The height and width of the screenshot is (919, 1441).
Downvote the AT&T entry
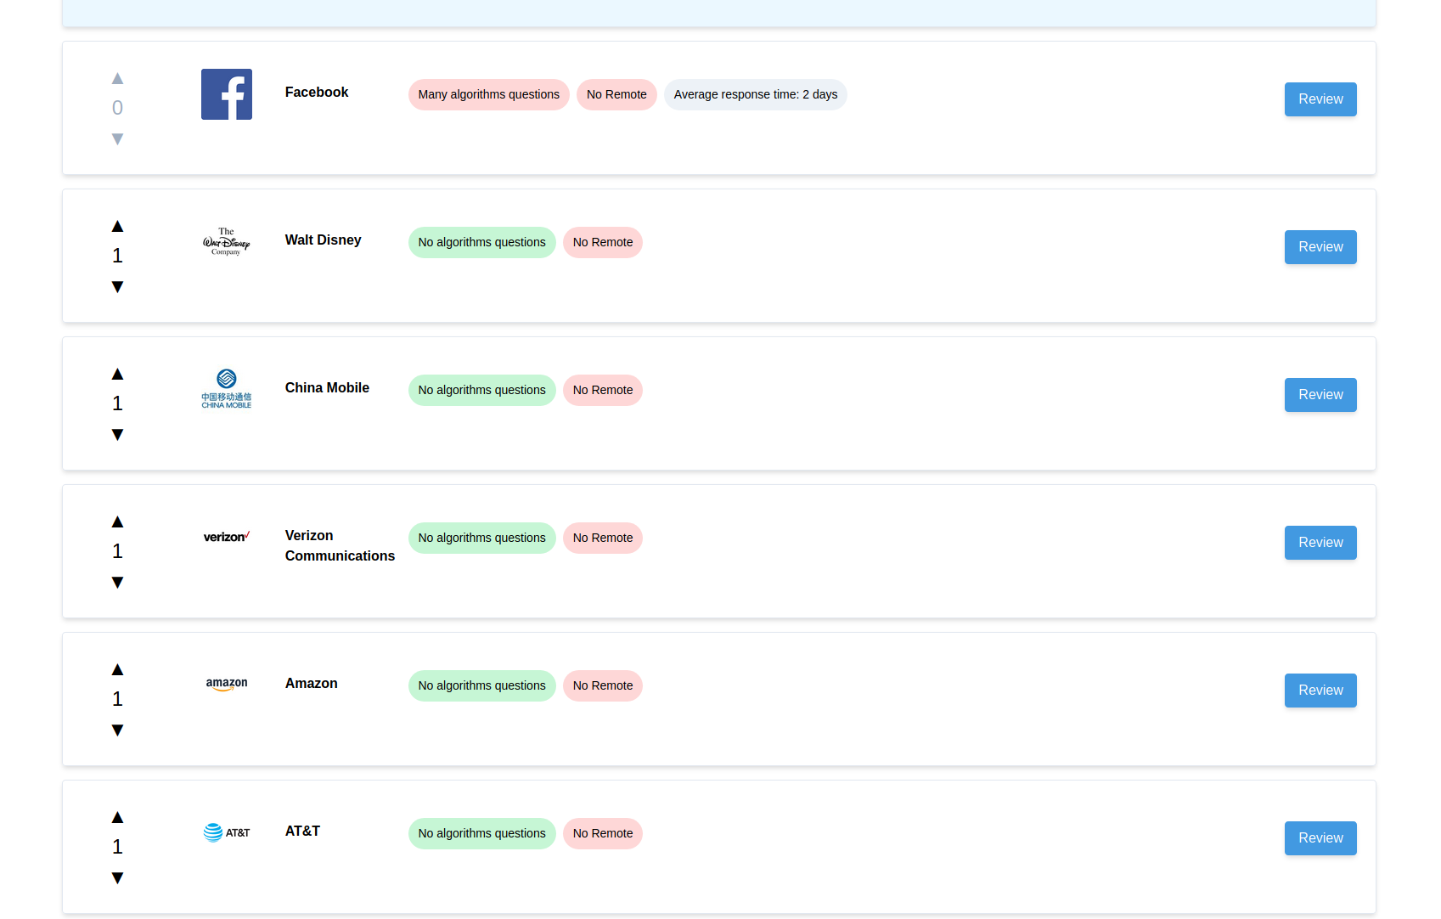click(x=117, y=877)
